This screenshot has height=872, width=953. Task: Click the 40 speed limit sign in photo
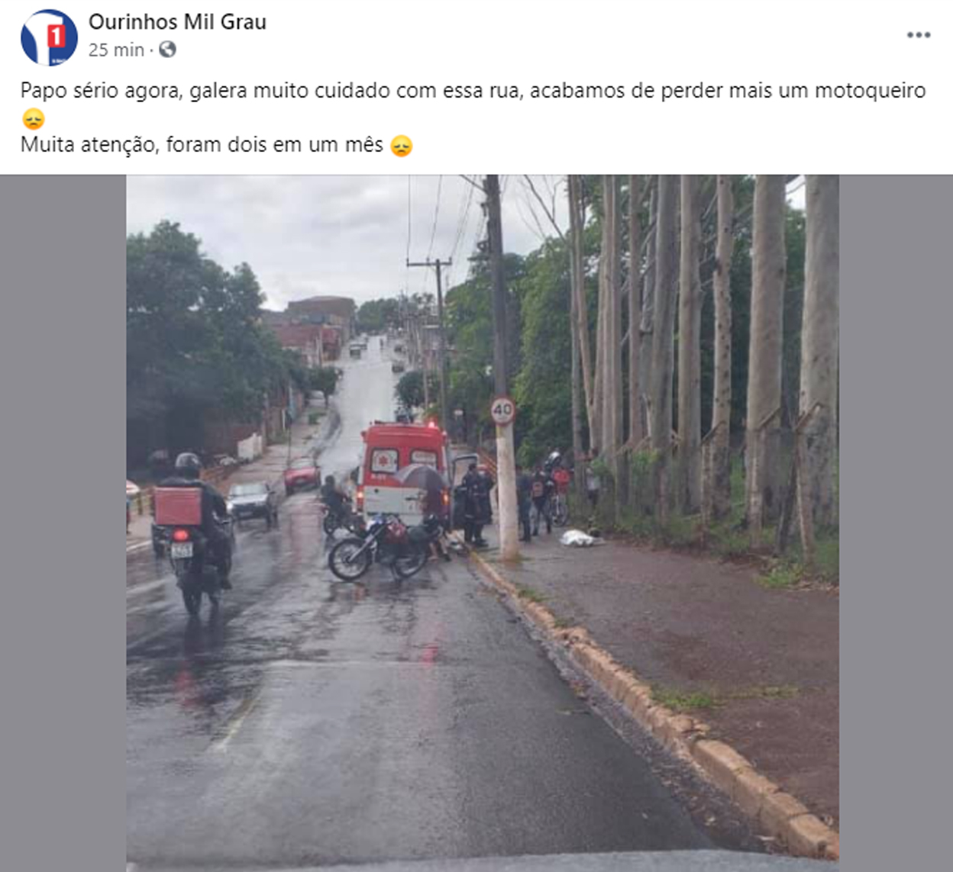tap(502, 410)
